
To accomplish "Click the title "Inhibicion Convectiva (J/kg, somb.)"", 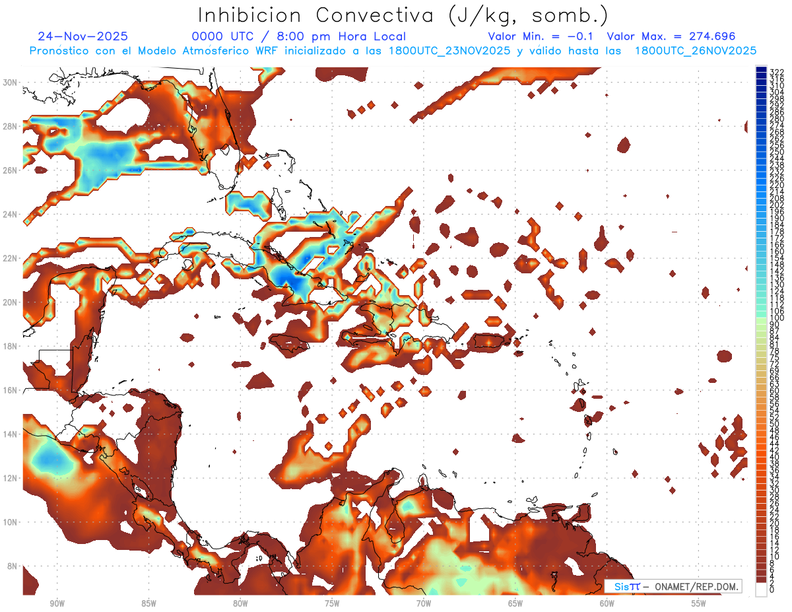I will point(403,16).
